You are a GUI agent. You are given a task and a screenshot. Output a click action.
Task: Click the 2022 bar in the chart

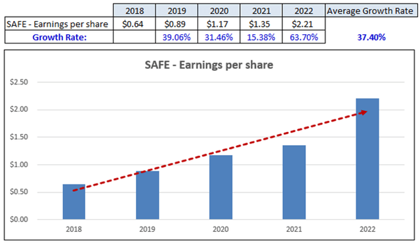[367, 159]
